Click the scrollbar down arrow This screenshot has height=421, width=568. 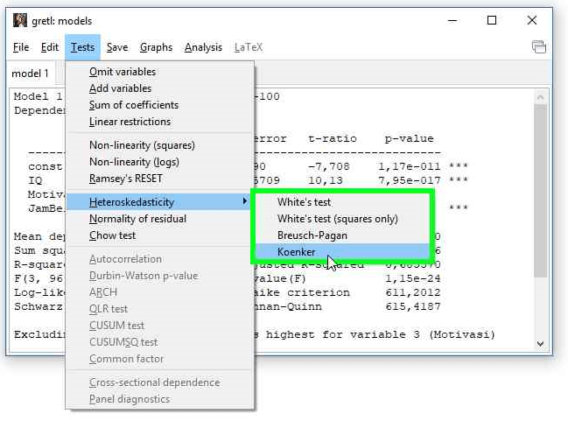tap(541, 344)
